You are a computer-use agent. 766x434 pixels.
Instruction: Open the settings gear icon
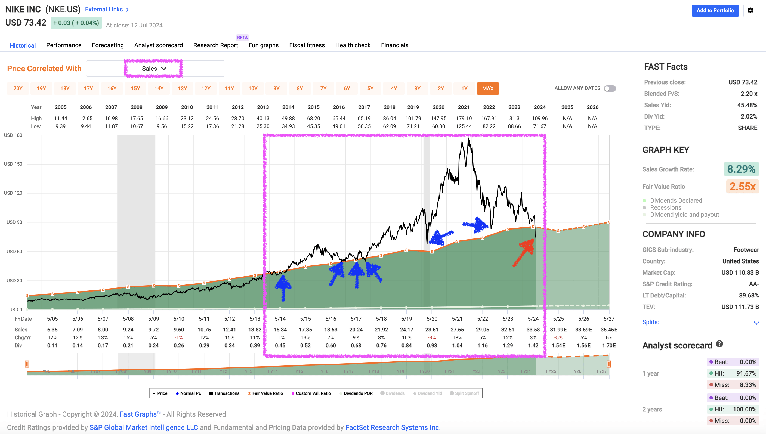coord(750,10)
